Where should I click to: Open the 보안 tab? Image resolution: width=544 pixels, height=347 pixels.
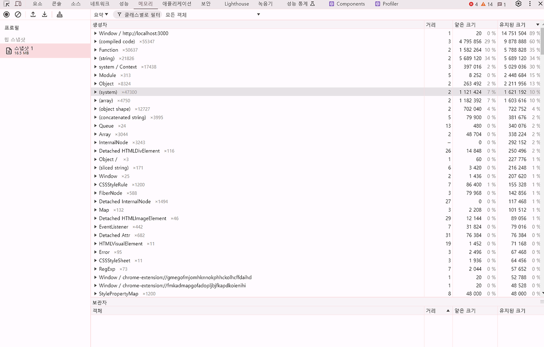coord(206,4)
